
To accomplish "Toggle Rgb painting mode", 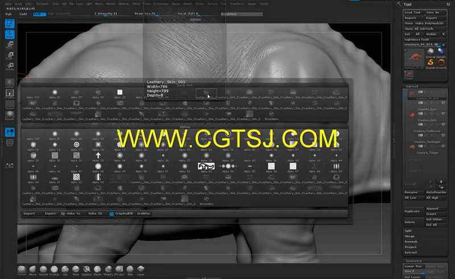I will 9,14.
